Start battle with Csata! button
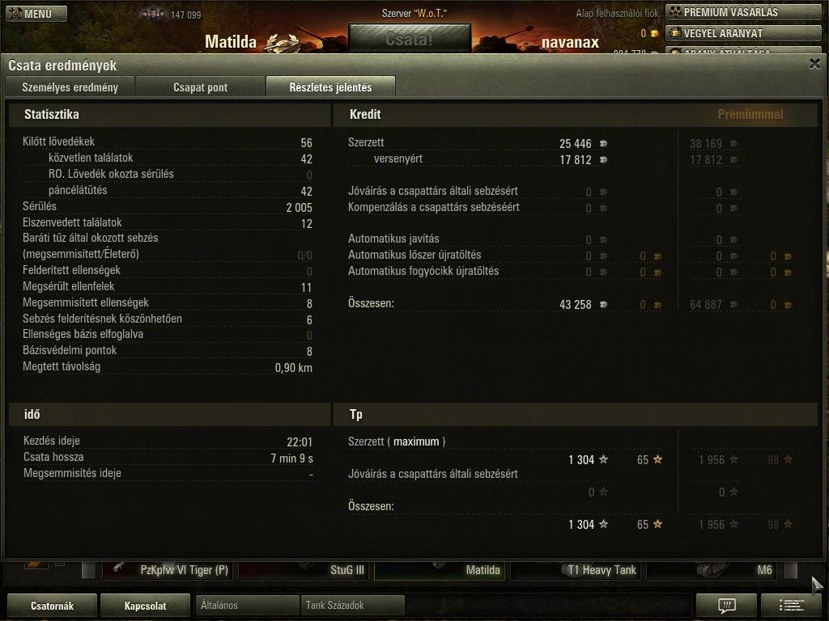829x621 pixels. 409,39
